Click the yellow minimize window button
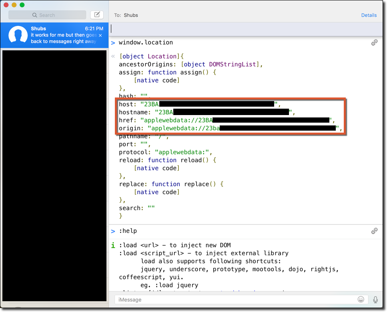The height and width of the screenshot is (312, 387). (x=14, y=5)
